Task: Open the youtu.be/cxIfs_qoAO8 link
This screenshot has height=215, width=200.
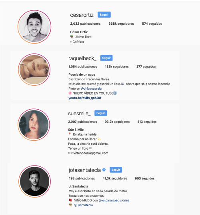Action: [x=85, y=98]
